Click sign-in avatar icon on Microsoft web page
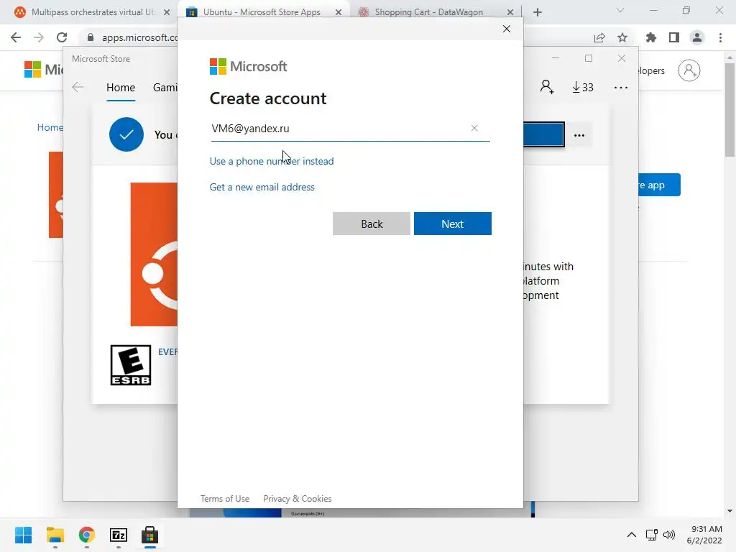Image resolution: width=736 pixels, height=552 pixels. point(689,70)
